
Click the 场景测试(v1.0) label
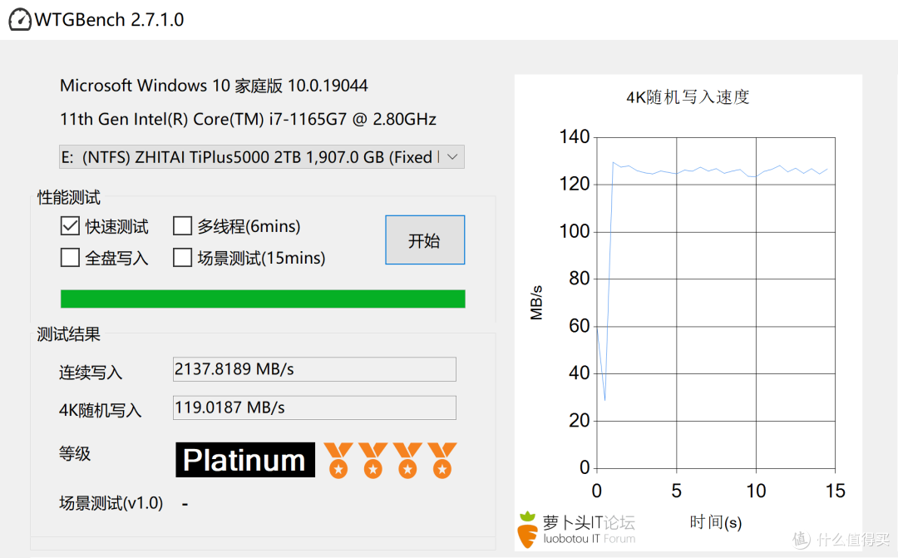[x=111, y=503]
